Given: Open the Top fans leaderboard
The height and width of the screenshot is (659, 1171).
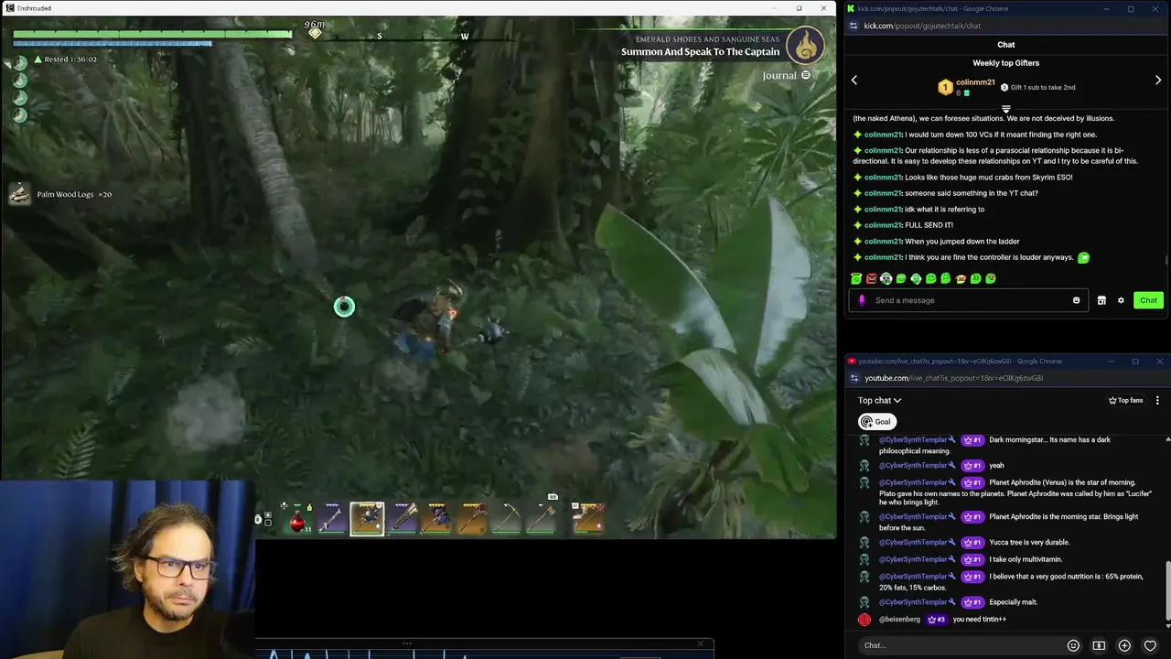Looking at the screenshot, I should 1125,400.
